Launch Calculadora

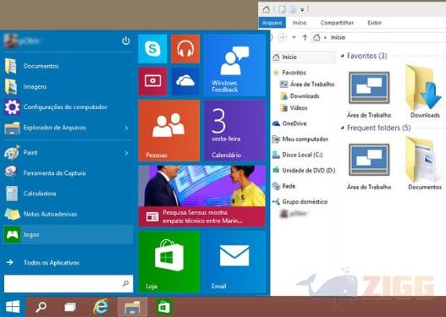pyautogui.click(x=69, y=194)
